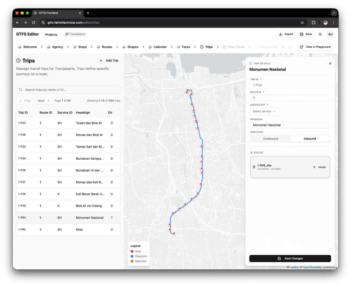The width and height of the screenshot is (351, 286).
Task: Toggle the light/dark theme sun icon
Action: pyautogui.click(x=320, y=34)
